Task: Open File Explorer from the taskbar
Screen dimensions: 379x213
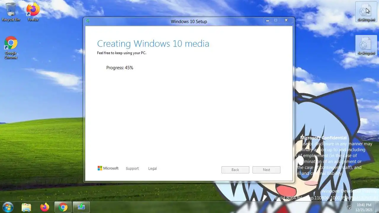Action: pos(26,207)
